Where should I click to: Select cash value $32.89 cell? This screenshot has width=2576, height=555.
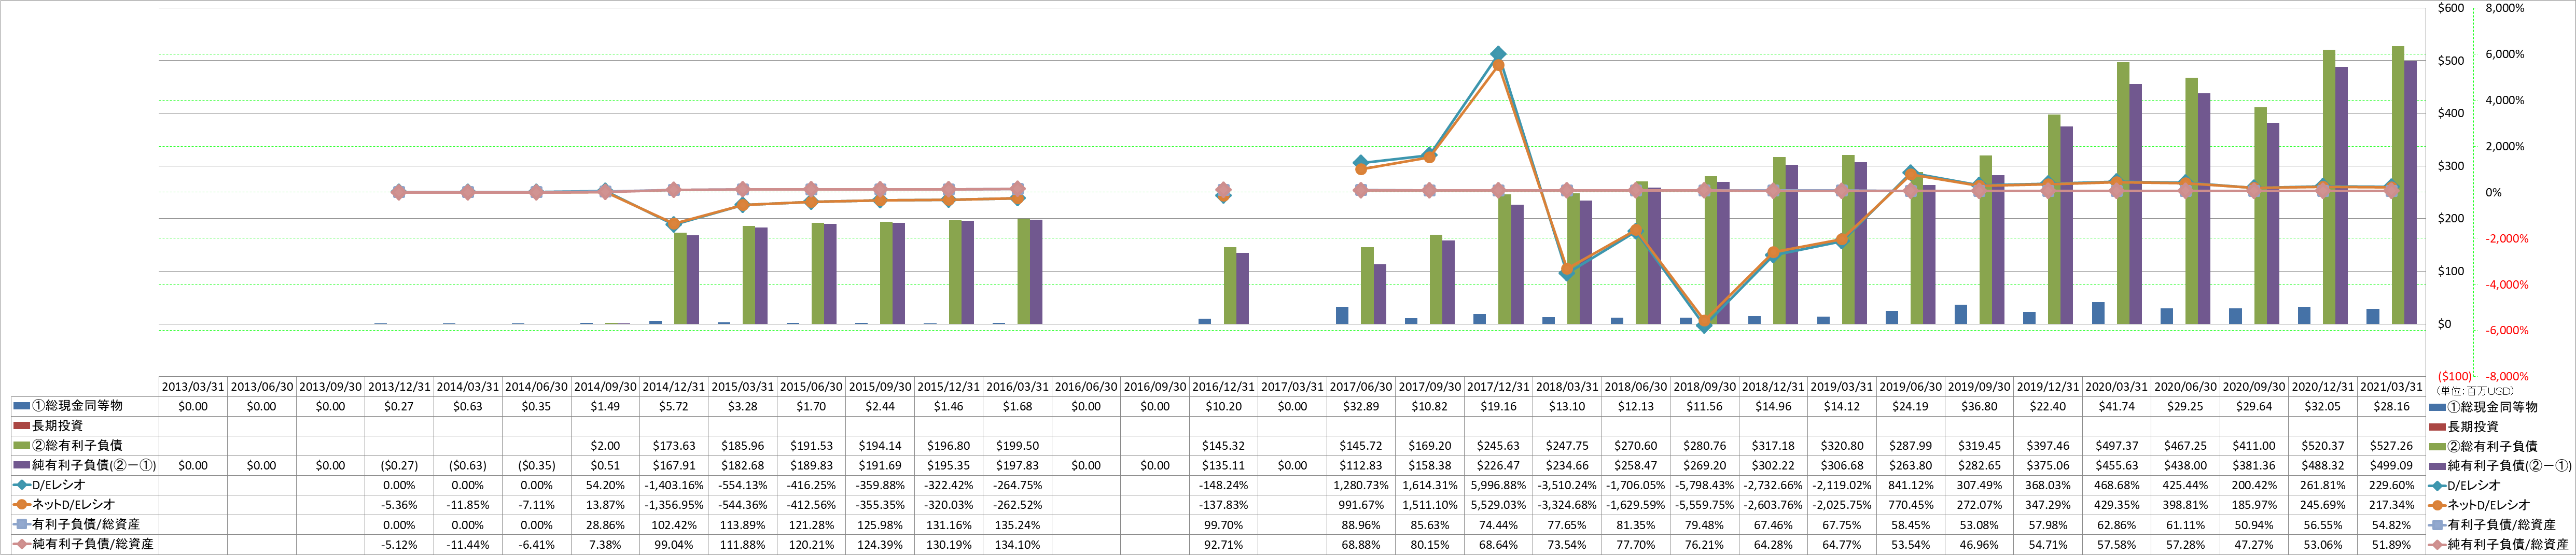[x=1361, y=407]
